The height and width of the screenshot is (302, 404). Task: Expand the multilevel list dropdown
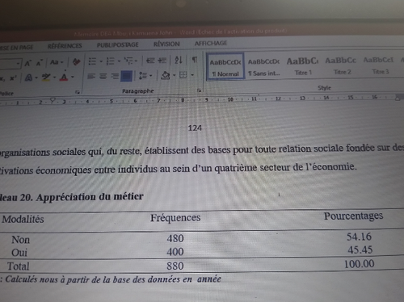[136, 61]
